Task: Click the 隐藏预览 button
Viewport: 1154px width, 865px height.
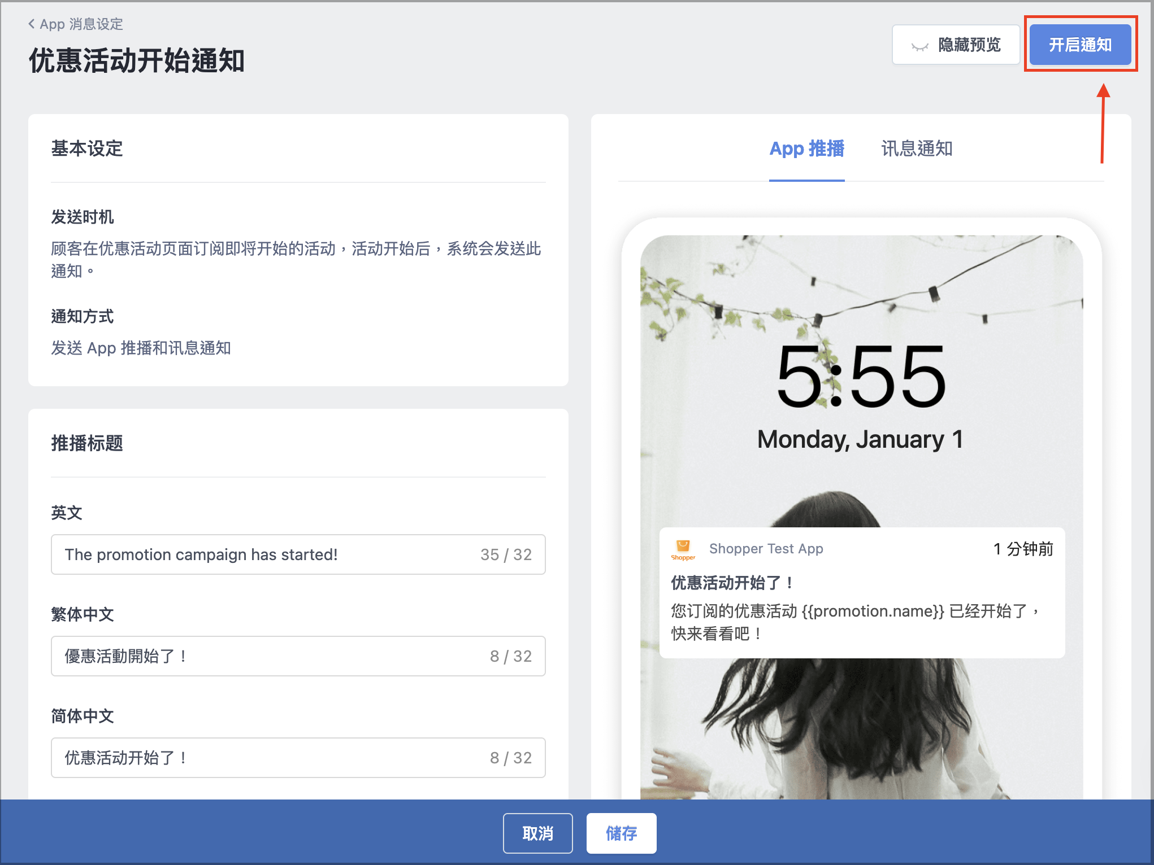Action: click(x=956, y=45)
